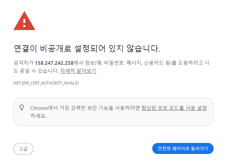Click the heading 연결이 비공개로 설정되어 있지 않습니다
Image resolution: width=226 pixels, height=167 pixels.
click(87, 48)
